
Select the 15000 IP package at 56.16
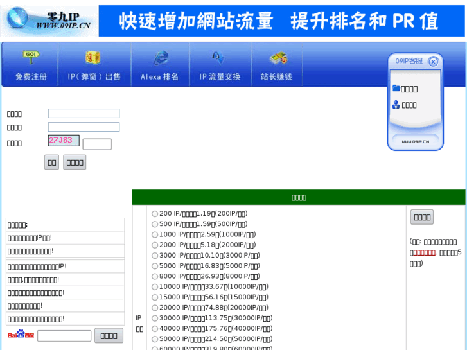point(155,297)
